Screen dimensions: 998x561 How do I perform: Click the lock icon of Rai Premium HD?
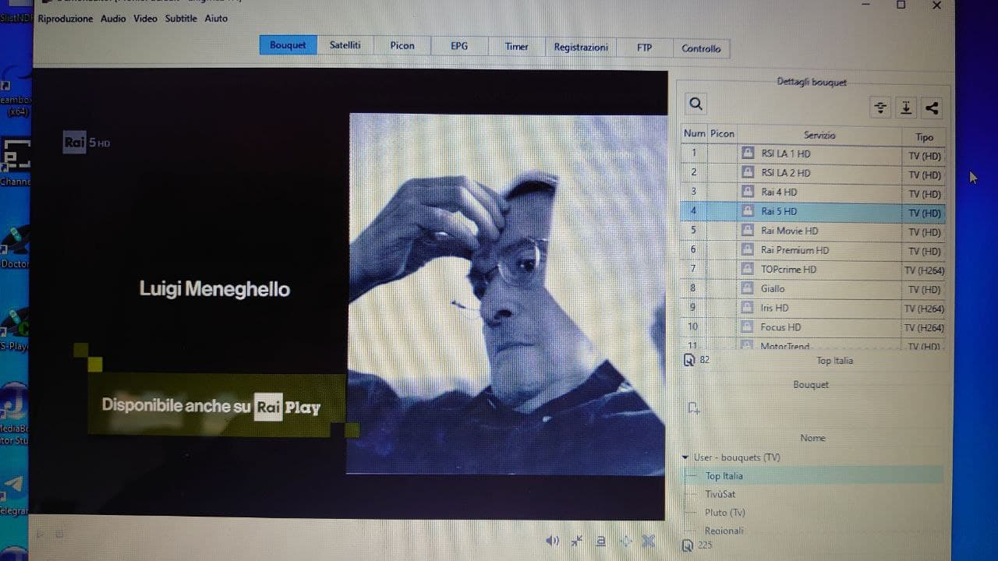click(747, 250)
